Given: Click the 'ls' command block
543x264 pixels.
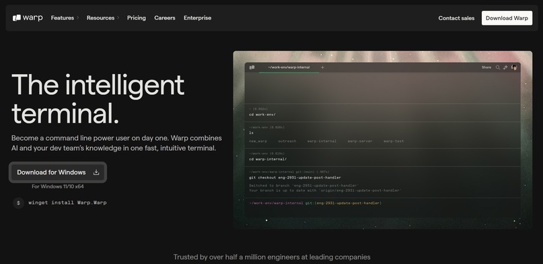Looking at the screenshot, I should pyautogui.click(x=382, y=135).
